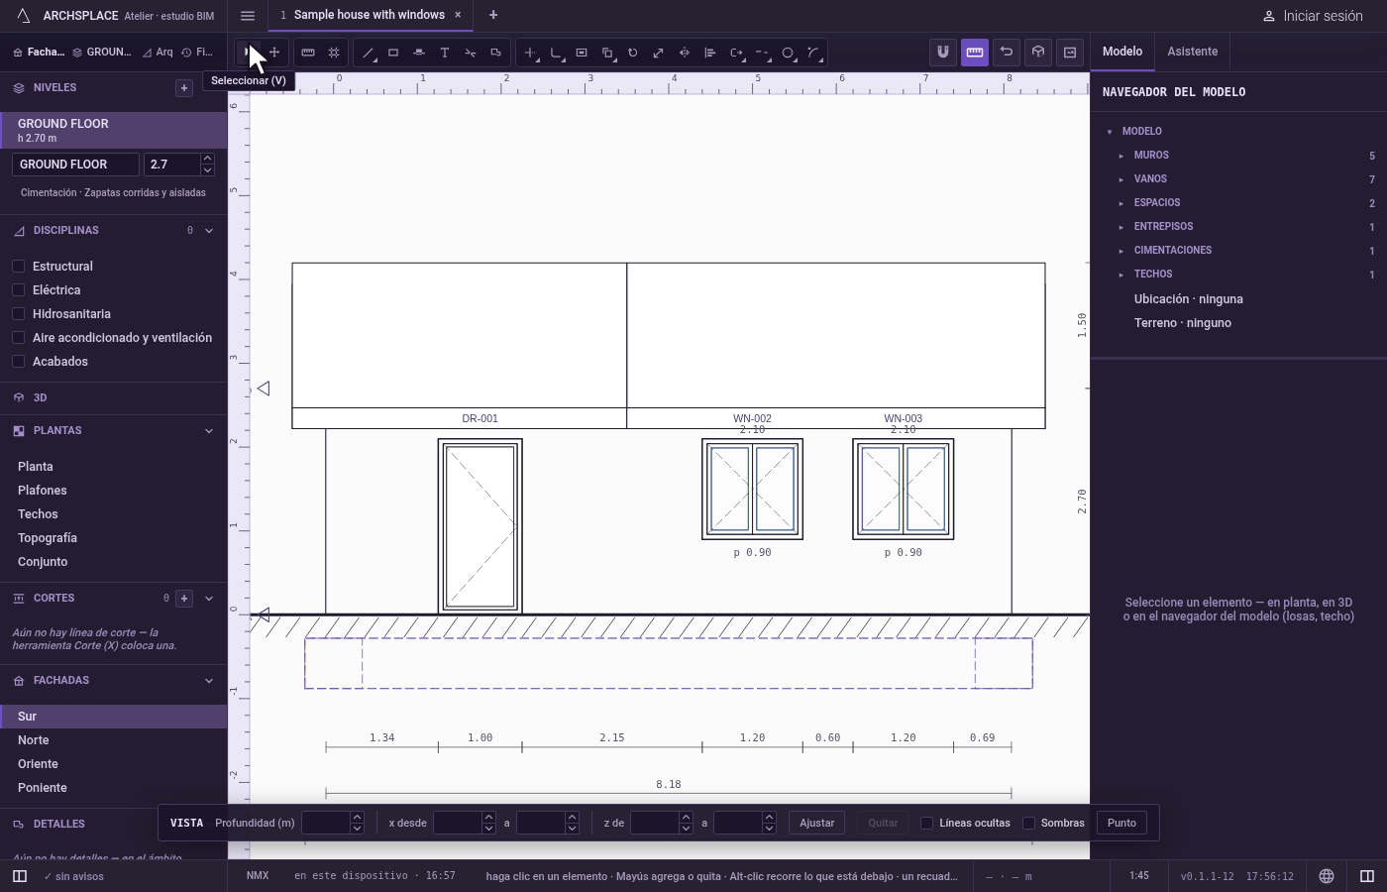This screenshot has width=1387, height=892.
Task: Check the Hidrosanitaria discipline
Action: click(x=18, y=314)
